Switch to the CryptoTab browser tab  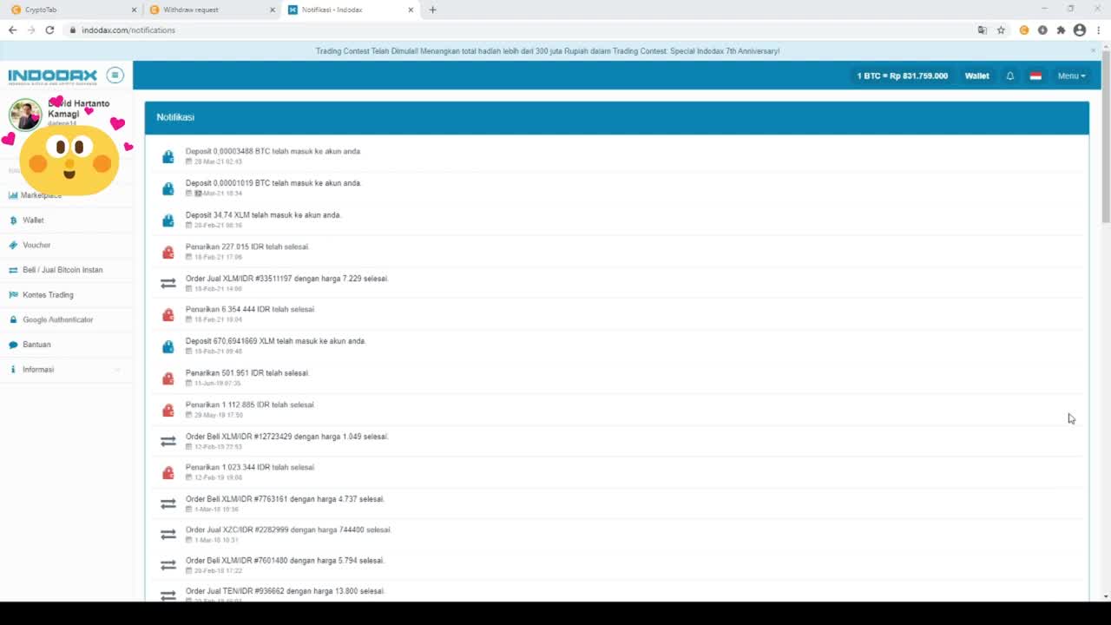coord(74,10)
